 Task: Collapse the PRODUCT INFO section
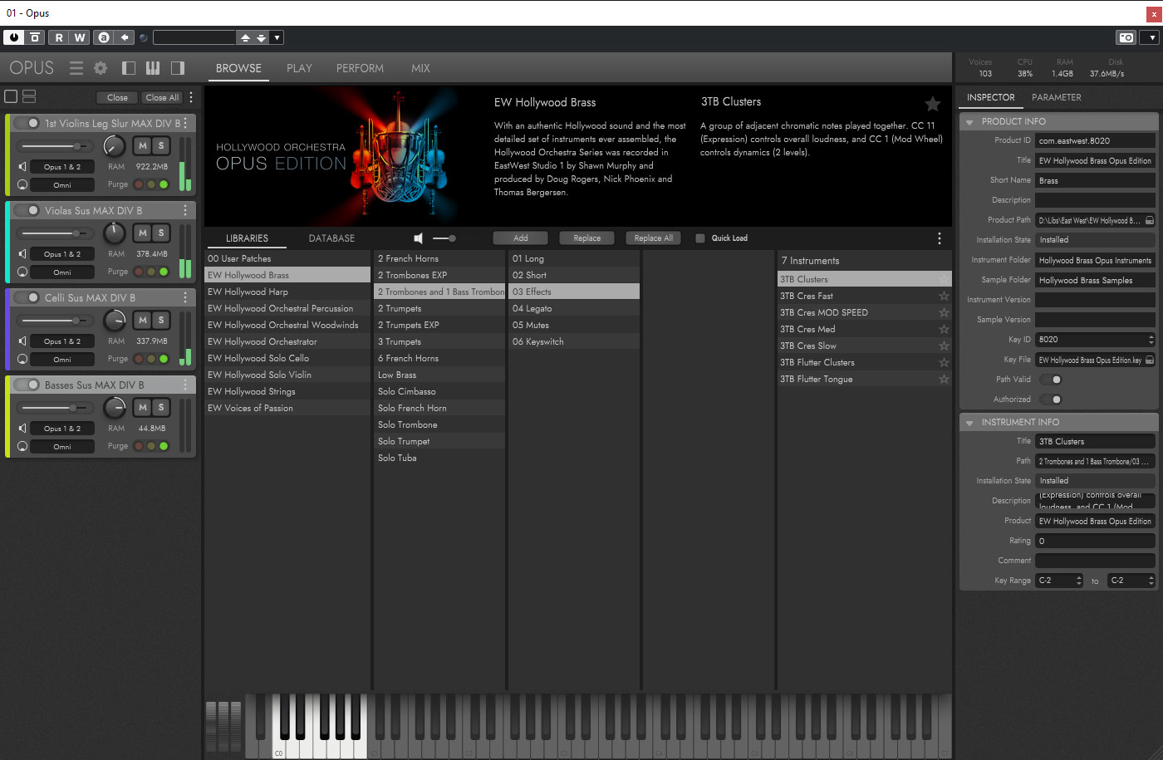point(969,122)
